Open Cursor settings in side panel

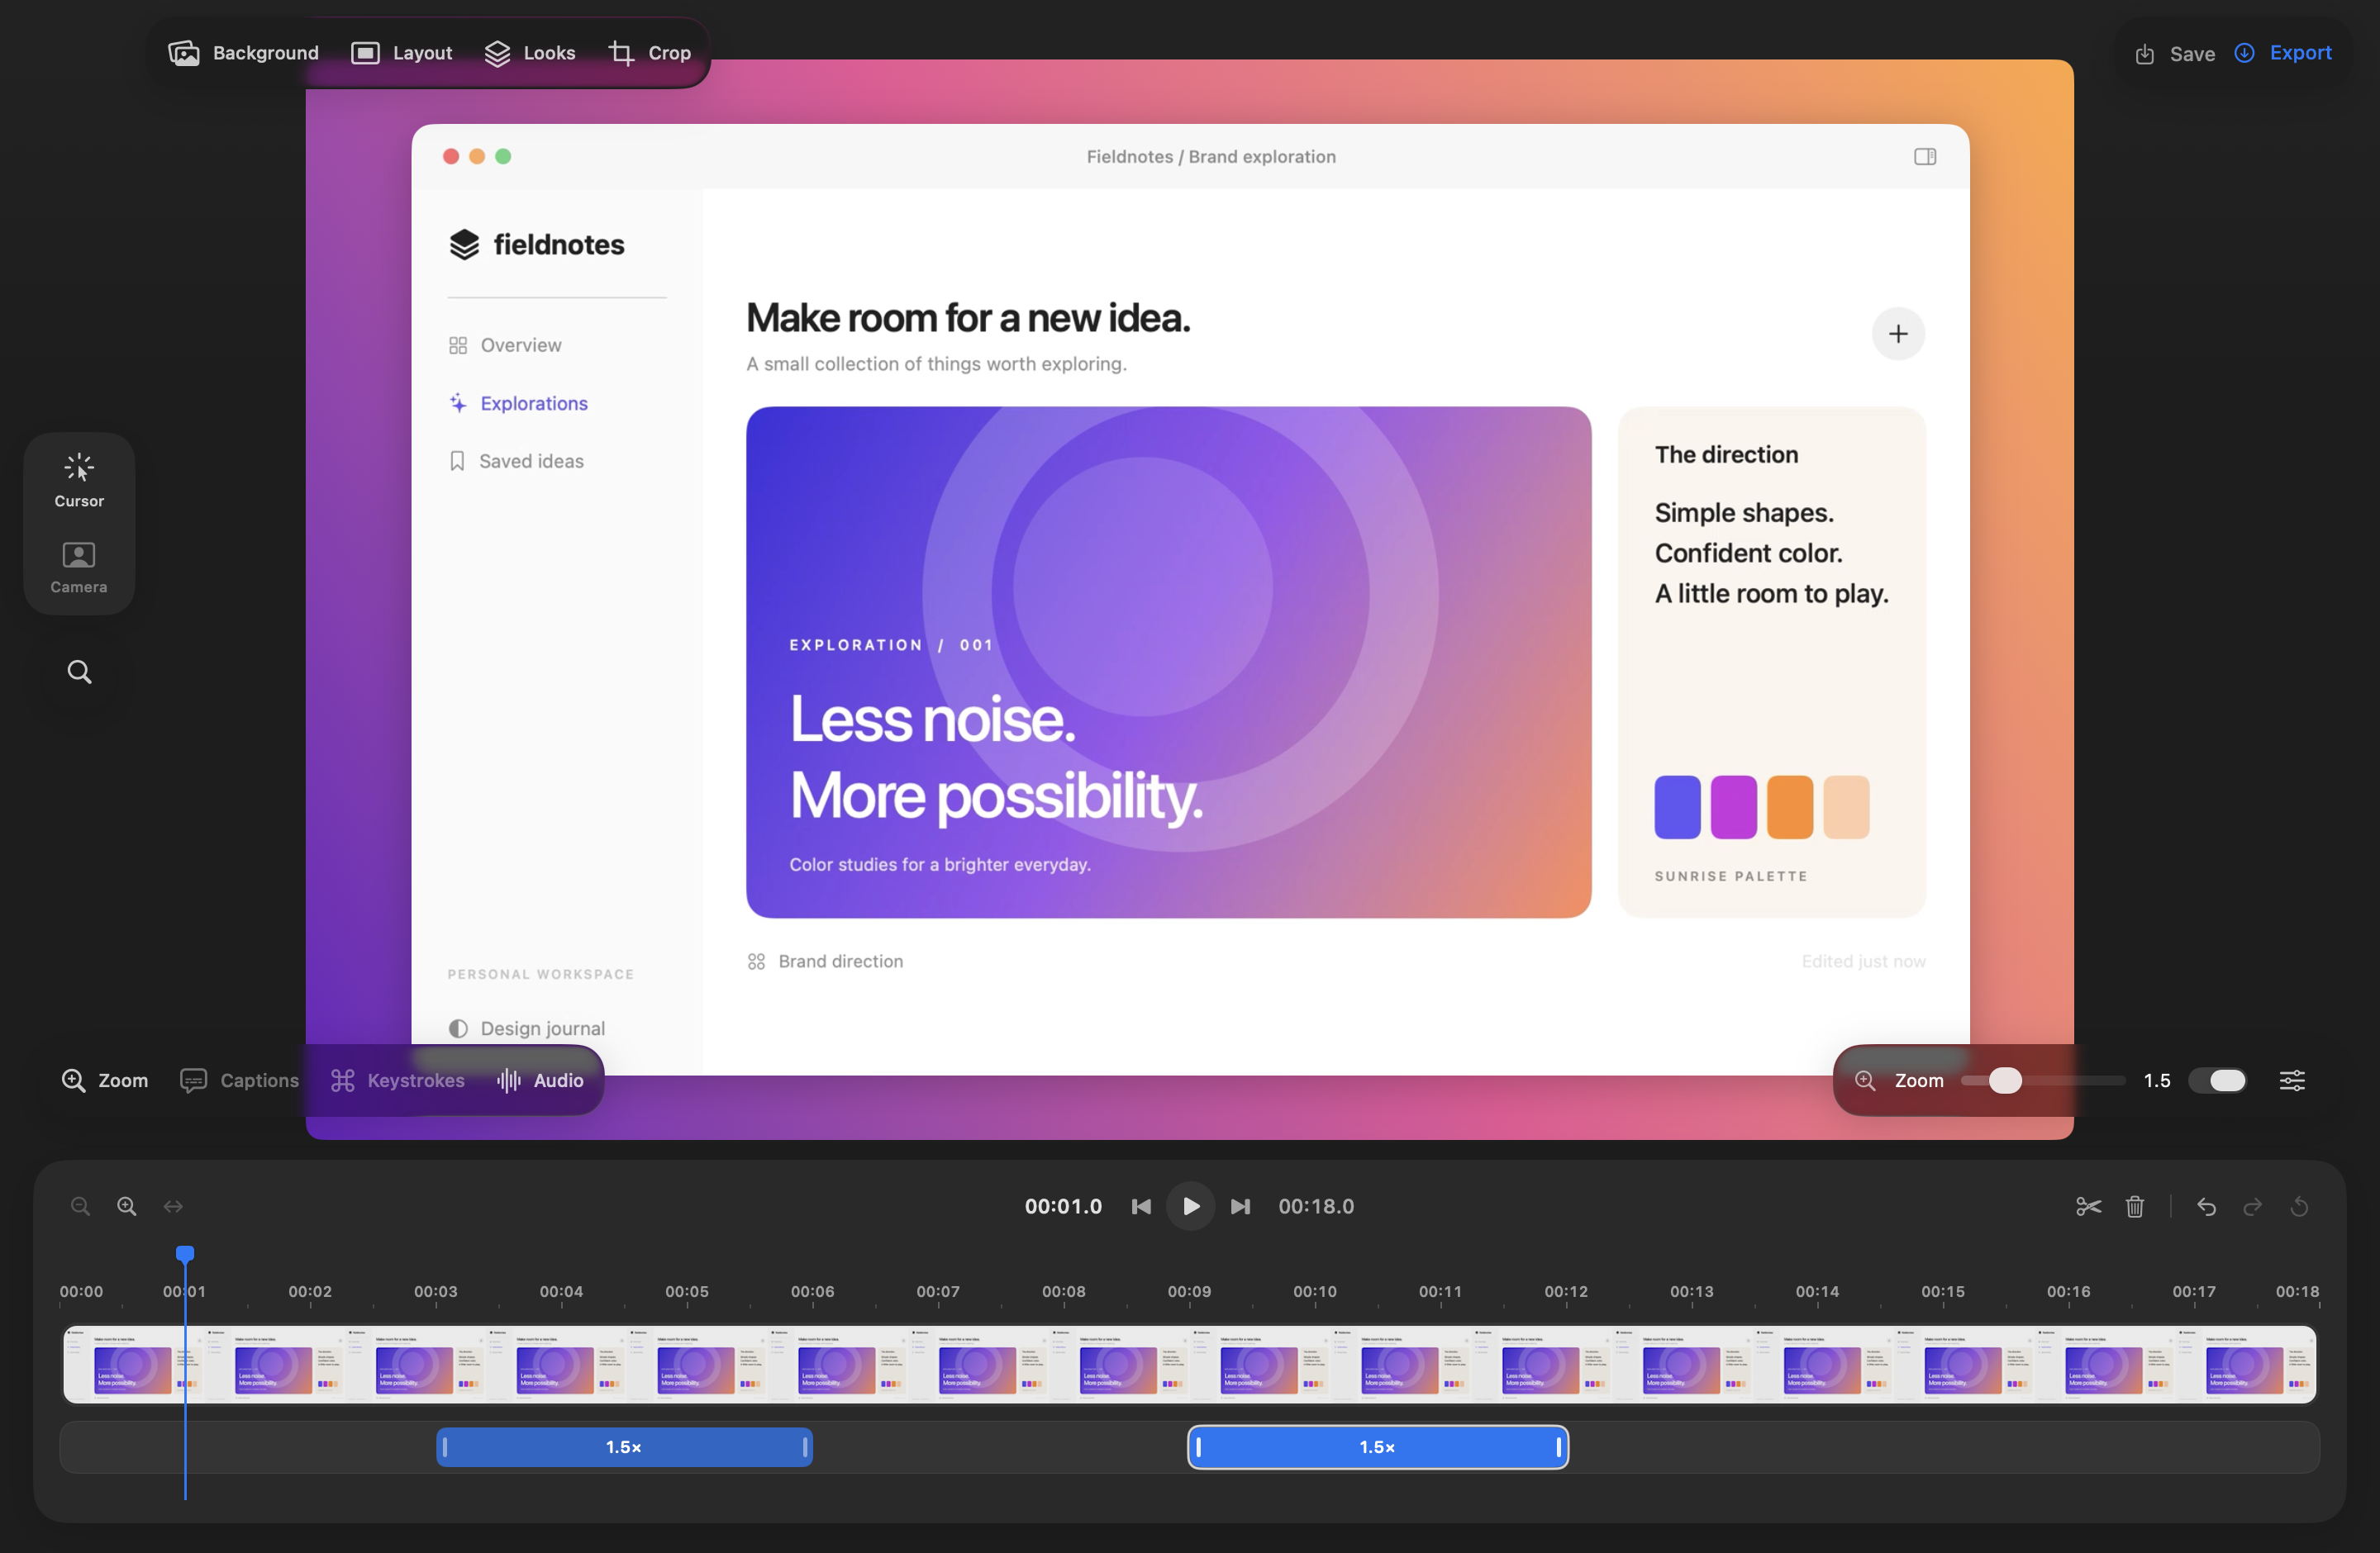tap(79, 481)
